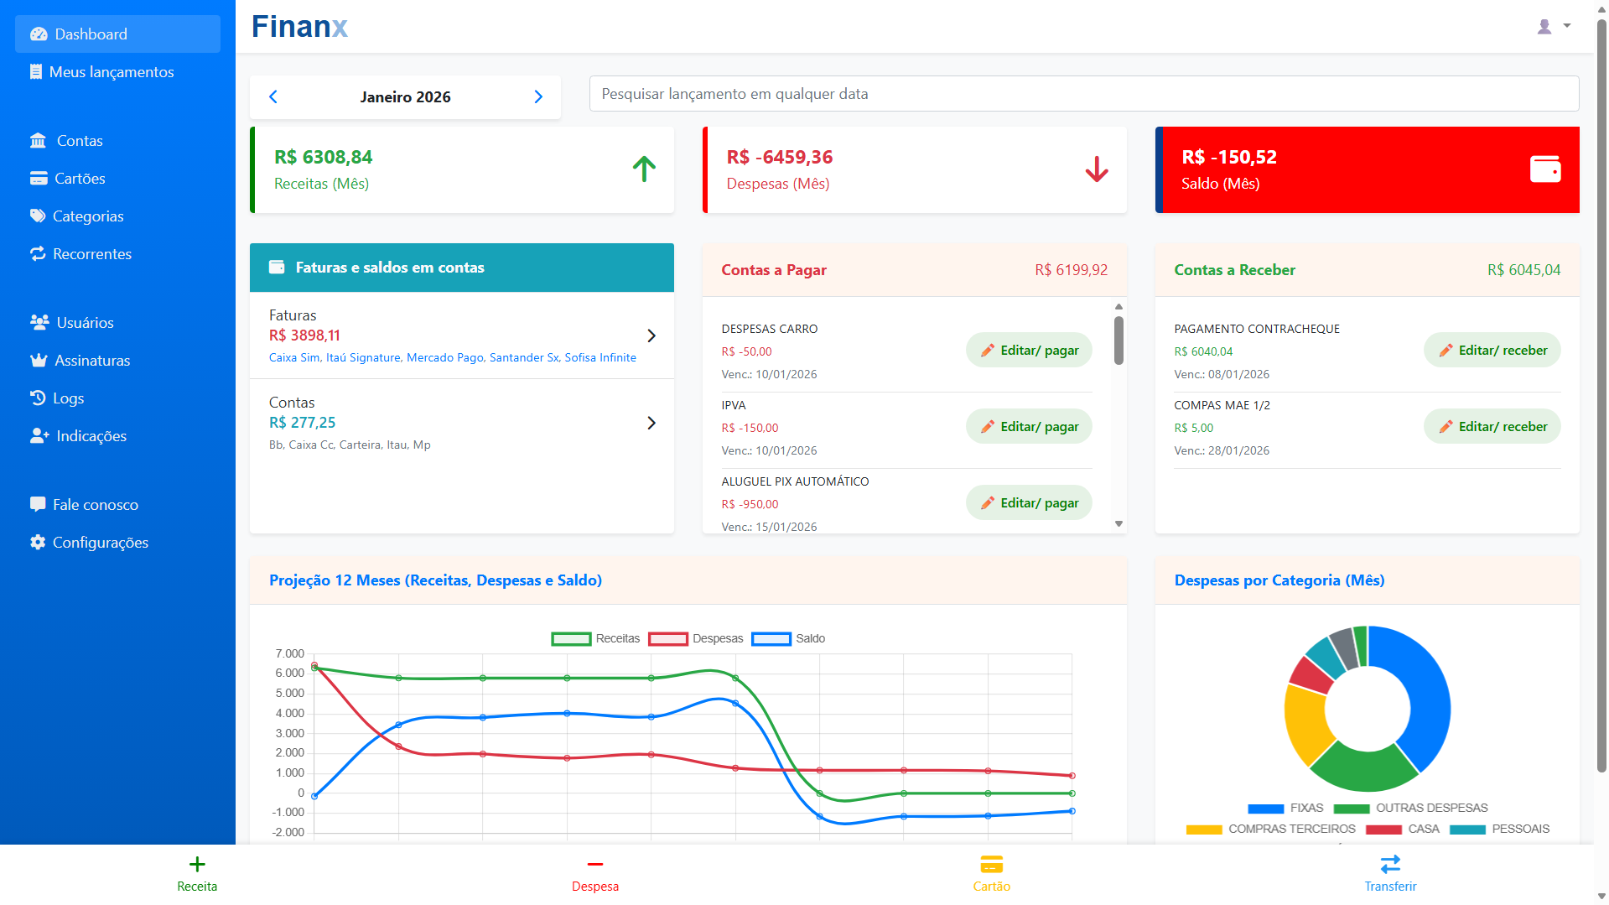
Task: Open Assinaturas via the crown icon
Action: pos(38,360)
